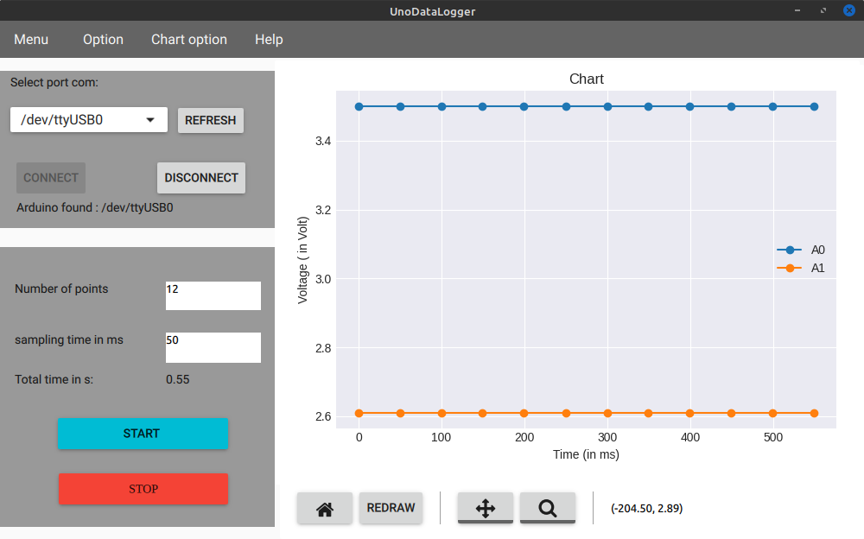This screenshot has width=864, height=539.
Task: Open the Menu menu
Action: 31,40
